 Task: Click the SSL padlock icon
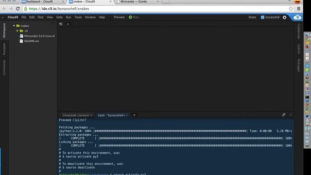26,9
